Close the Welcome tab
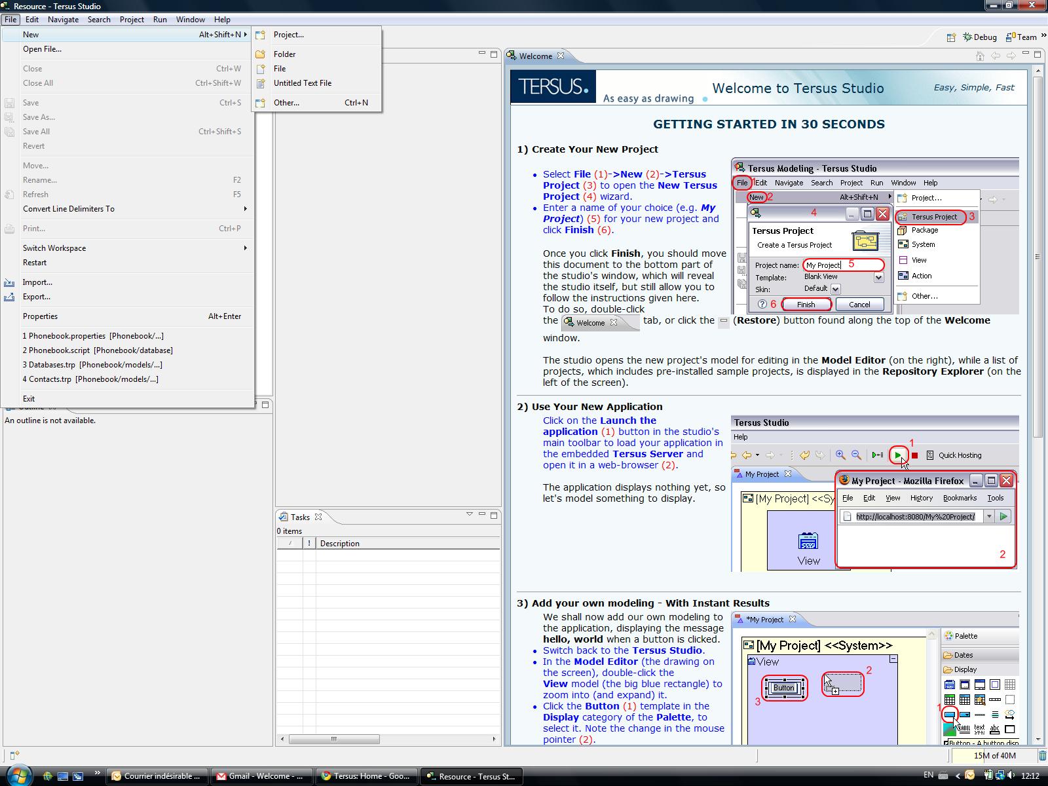 (561, 56)
